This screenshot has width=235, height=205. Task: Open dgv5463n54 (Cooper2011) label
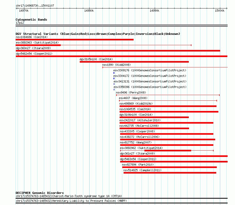click(138, 159)
